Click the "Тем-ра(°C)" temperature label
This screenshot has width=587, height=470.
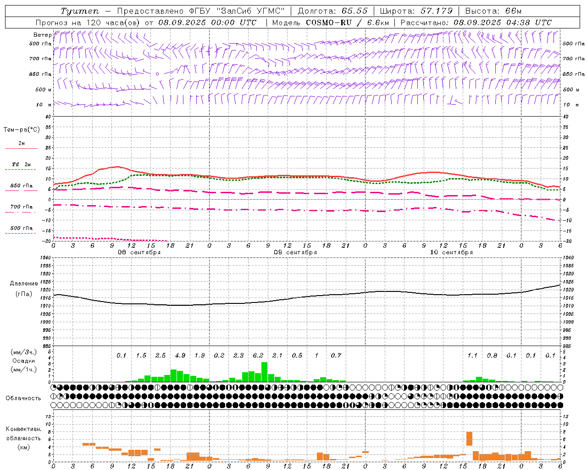click(x=22, y=130)
